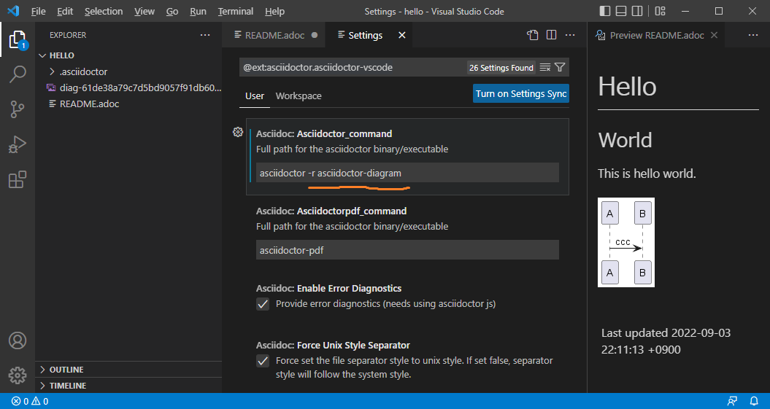Expand the OUTLINE section
This screenshot has height=409, width=770.
(66, 370)
